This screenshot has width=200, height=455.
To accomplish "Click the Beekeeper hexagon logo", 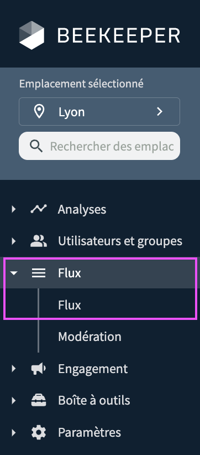I will pos(32,35).
